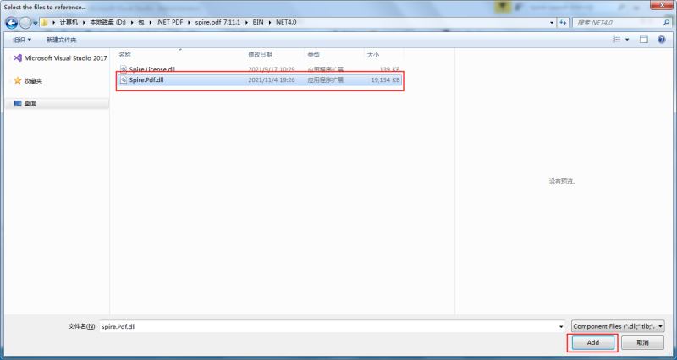The image size is (677, 360).
Task: Change view with the view icon
Action: 616,40
